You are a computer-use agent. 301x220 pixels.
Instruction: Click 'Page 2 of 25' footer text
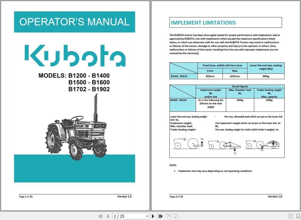point(176,196)
